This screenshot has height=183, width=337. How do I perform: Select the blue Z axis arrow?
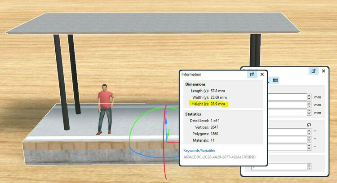[x=166, y=120]
